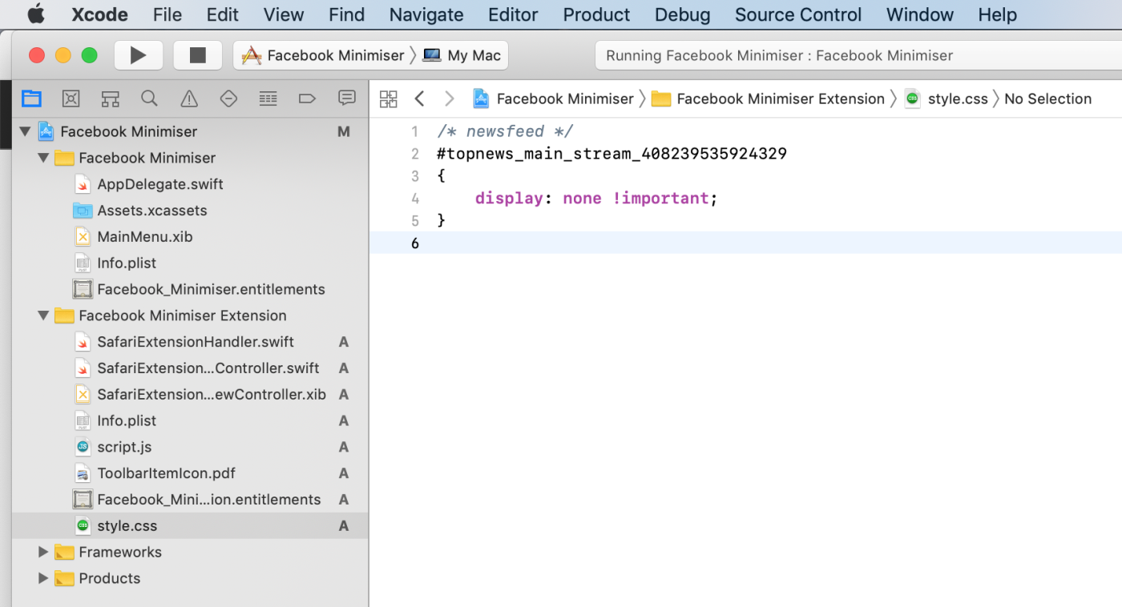Viewport: 1122px width, 607px height.
Task: Click the Apple menu logo
Action: point(36,14)
